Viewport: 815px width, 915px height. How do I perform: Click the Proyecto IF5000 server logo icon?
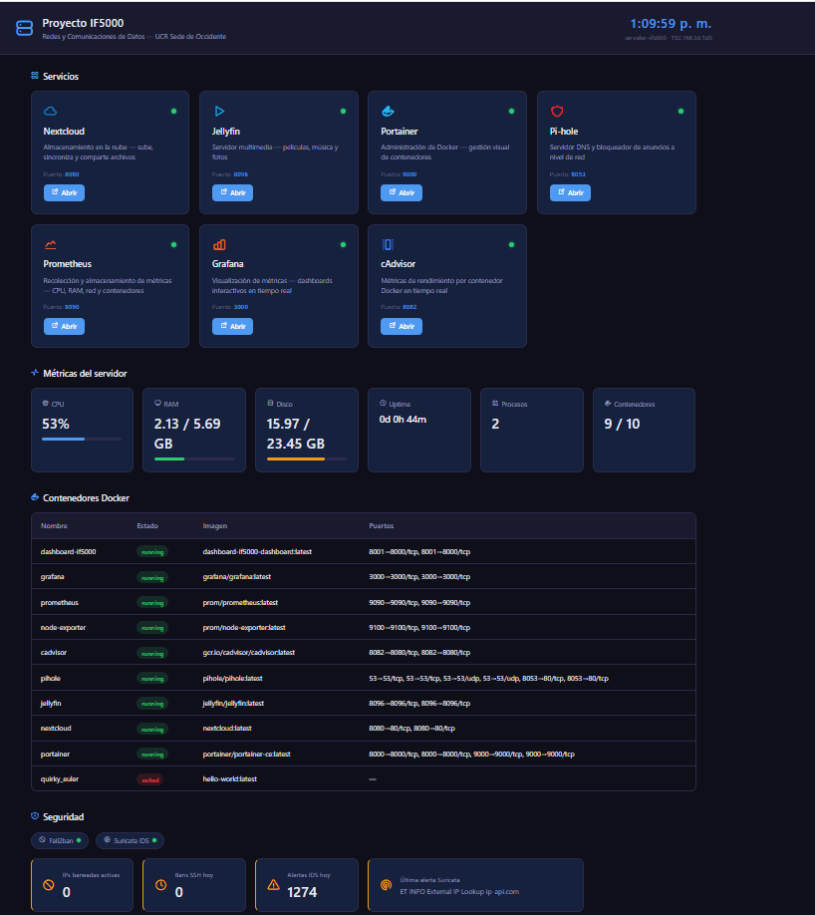(25, 28)
